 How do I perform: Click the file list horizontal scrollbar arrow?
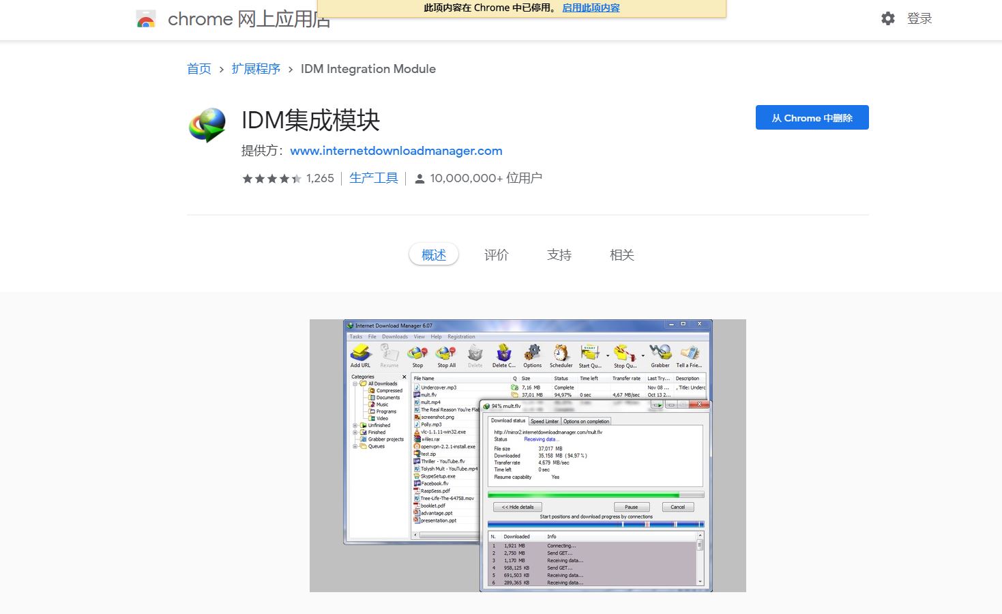pyautogui.click(x=416, y=536)
